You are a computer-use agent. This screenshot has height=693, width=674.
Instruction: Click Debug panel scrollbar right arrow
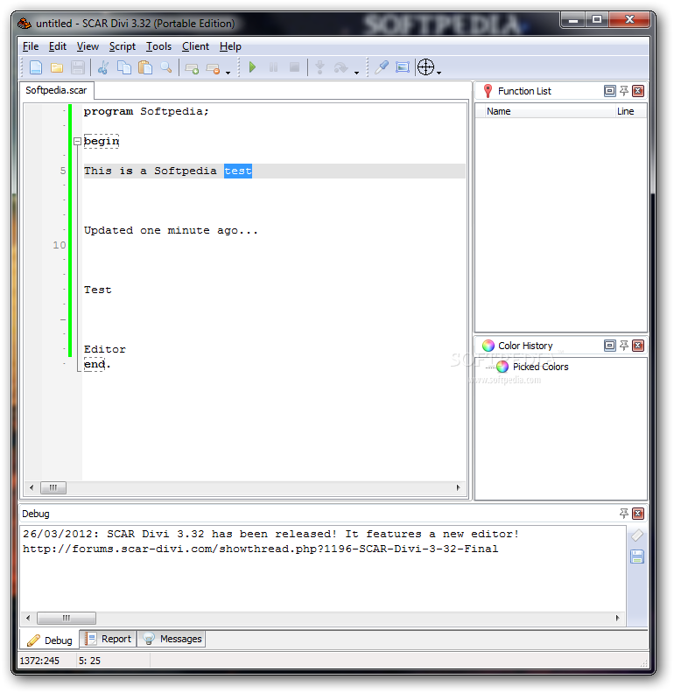(x=618, y=618)
